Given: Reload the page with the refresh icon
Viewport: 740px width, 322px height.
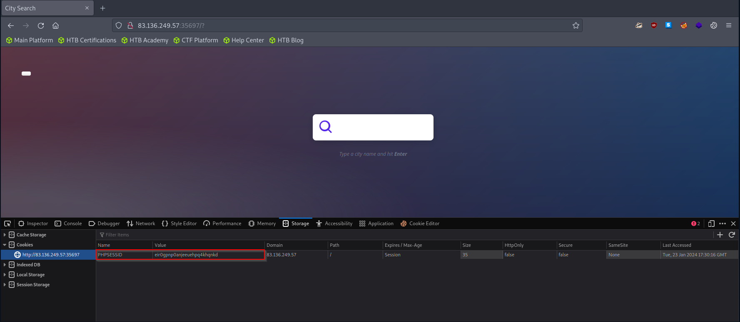Looking at the screenshot, I should pyautogui.click(x=41, y=26).
